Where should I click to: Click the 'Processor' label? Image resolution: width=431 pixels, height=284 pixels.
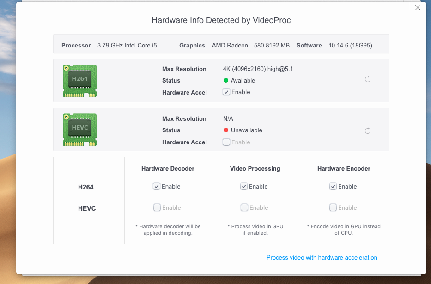[x=76, y=46]
